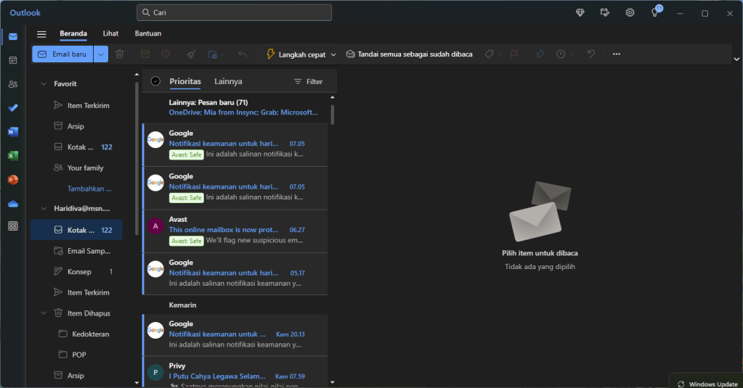Click Tandai semua sebagai sudah dibaca
The height and width of the screenshot is (388, 743).
409,54
